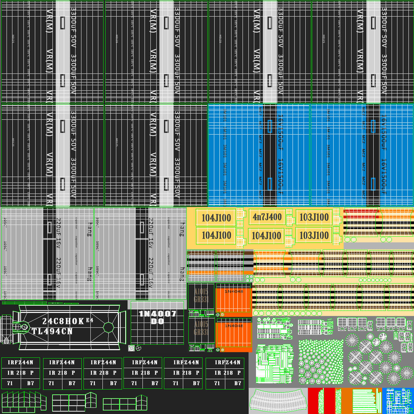Select the 104J100 label in the top row

pos(216,218)
